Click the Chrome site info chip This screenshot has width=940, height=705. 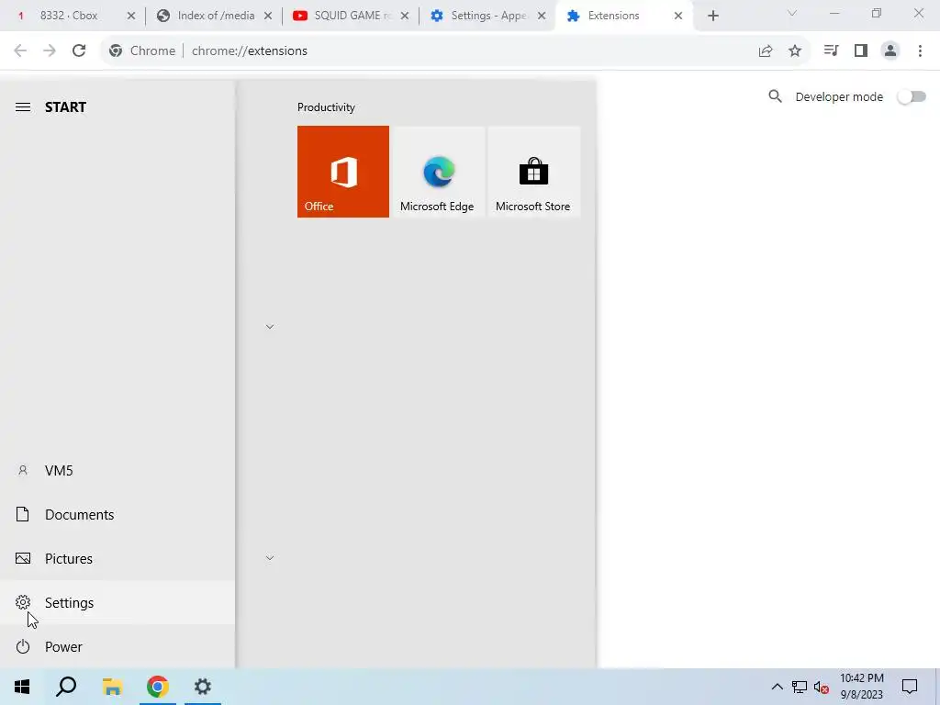(x=142, y=51)
